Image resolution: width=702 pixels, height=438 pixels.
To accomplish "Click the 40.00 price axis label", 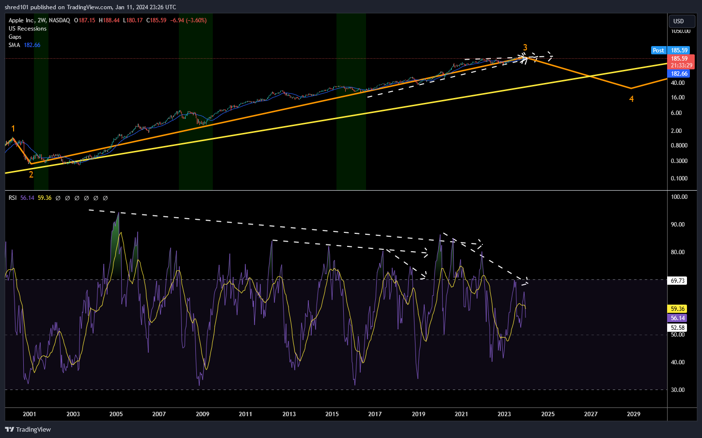I will pos(678,83).
